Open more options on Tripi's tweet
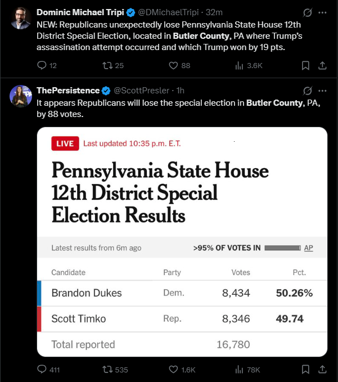This screenshot has height=382, width=338. 322,12
